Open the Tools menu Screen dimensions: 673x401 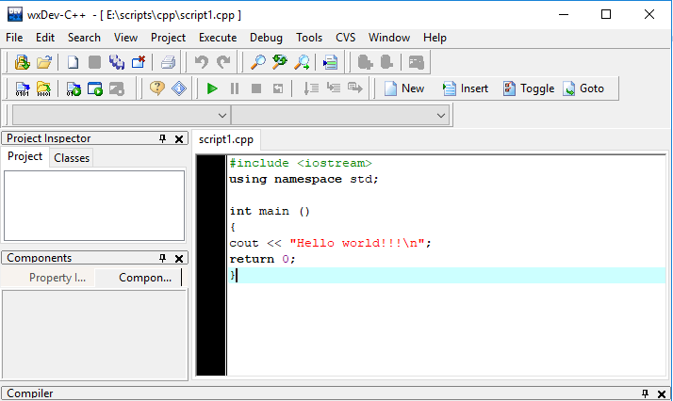309,38
